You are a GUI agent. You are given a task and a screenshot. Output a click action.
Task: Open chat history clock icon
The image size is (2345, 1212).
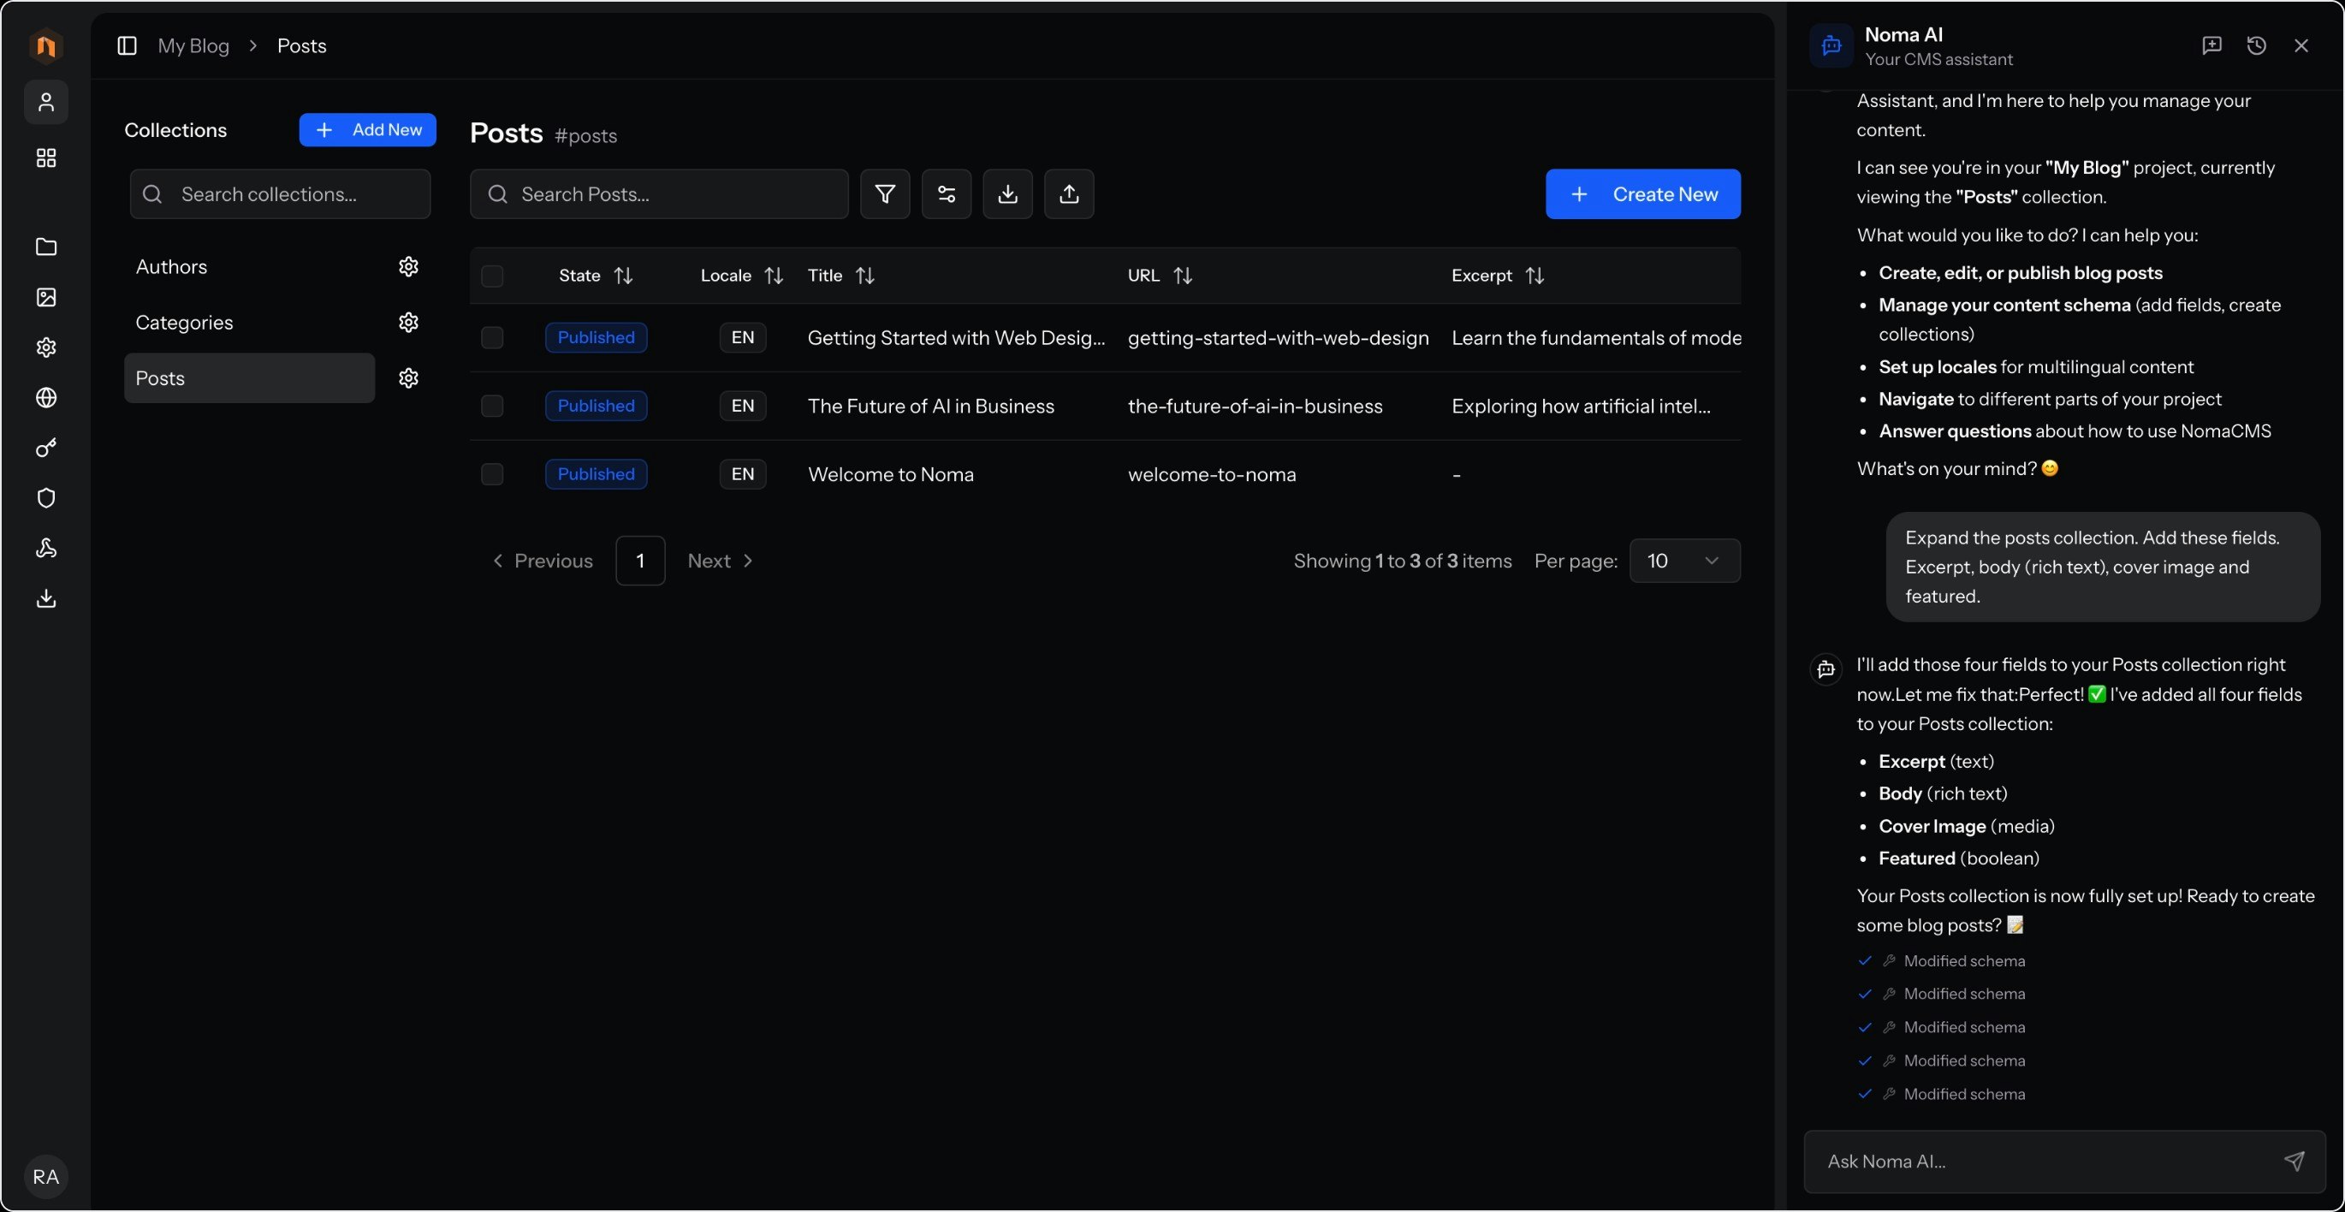point(2256,45)
